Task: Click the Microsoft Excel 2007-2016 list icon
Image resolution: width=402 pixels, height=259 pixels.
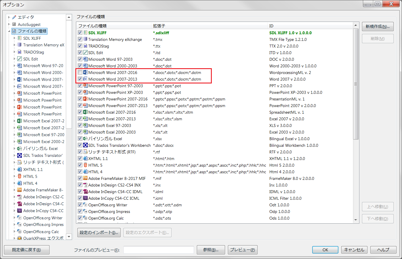Action: coord(85,112)
